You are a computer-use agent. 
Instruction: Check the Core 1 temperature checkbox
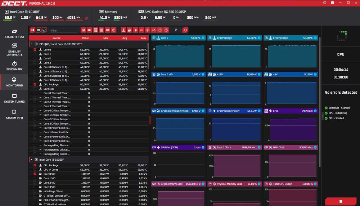(35, 54)
